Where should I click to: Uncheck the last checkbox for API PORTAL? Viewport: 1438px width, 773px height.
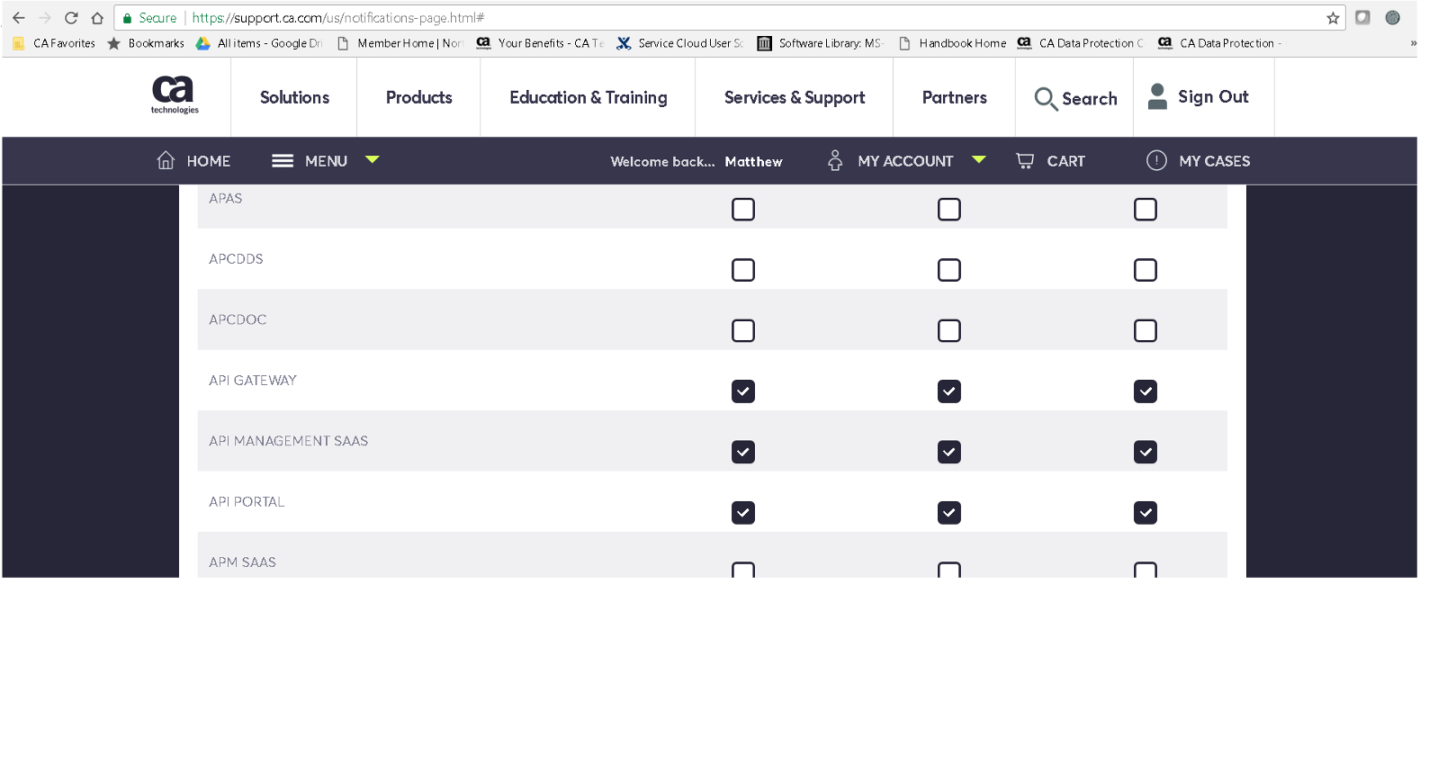pyautogui.click(x=1146, y=513)
